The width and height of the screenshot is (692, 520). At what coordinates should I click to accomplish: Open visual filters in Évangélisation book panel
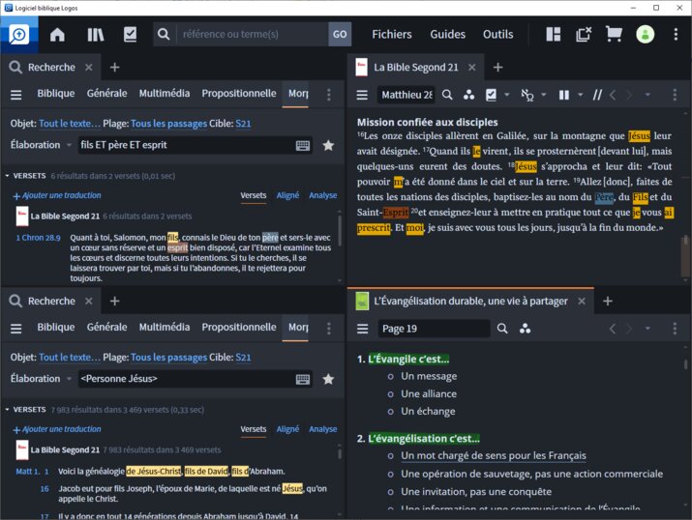point(525,329)
